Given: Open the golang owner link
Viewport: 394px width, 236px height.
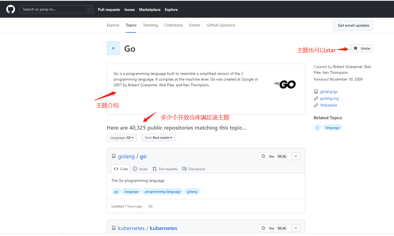Looking at the screenshot, I should coord(126,156).
